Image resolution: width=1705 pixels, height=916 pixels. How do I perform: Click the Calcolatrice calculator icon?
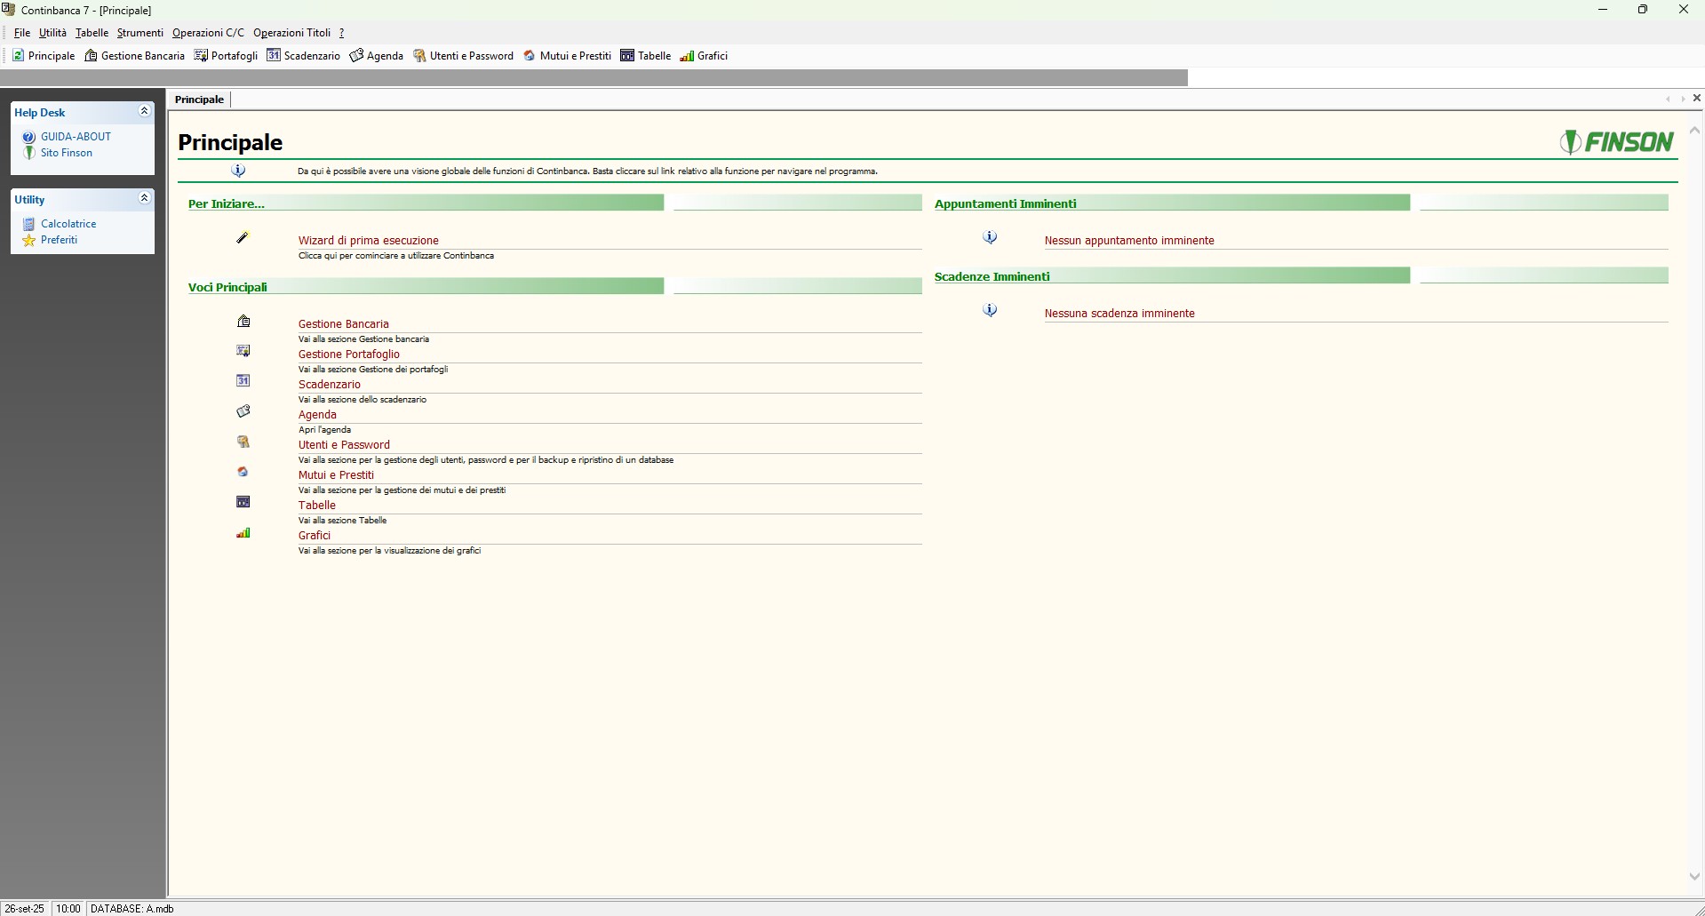tap(29, 224)
